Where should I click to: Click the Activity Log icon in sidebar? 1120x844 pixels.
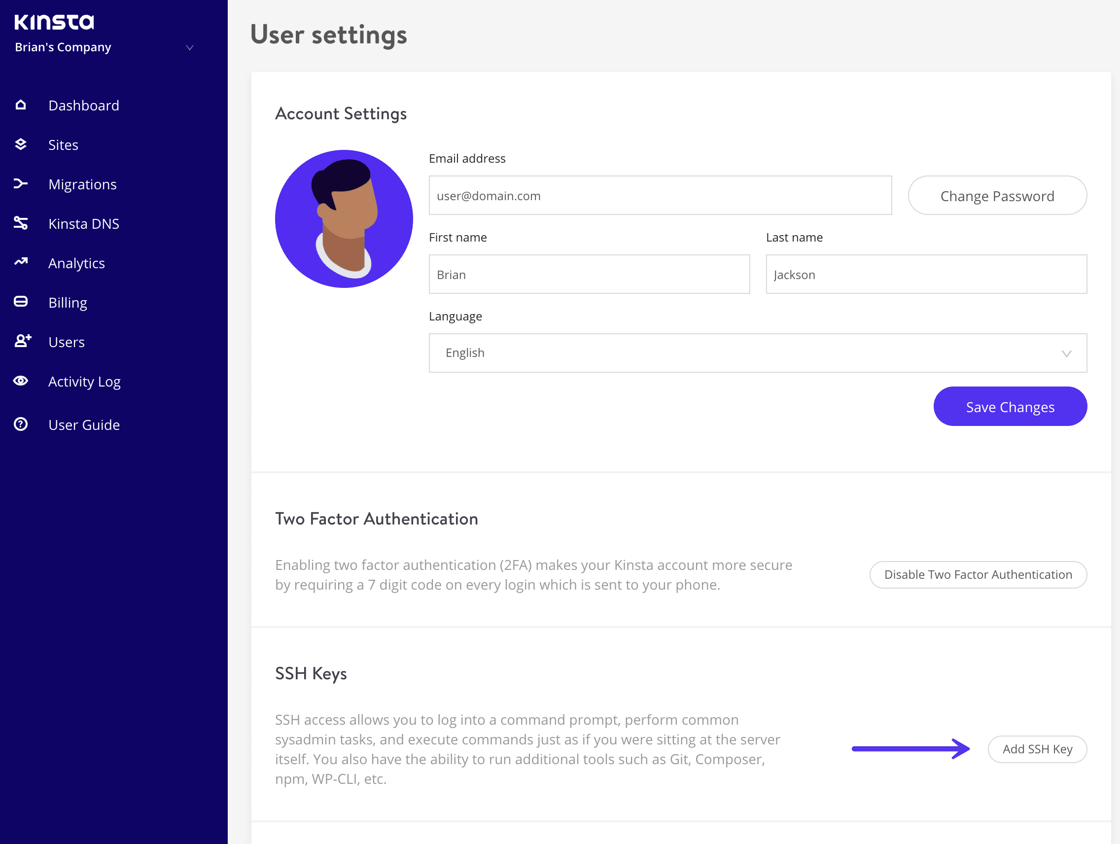coord(21,381)
